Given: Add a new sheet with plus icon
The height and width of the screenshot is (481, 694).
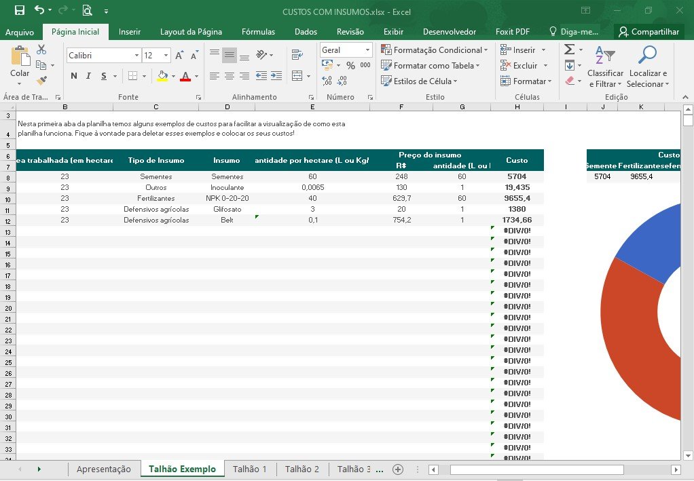Looking at the screenshot, I should tap(398, 469).
